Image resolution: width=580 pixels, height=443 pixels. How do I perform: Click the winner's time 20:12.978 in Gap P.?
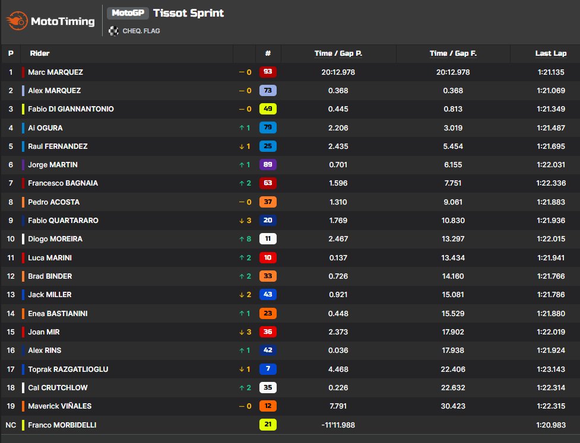[x=338, y=72]
